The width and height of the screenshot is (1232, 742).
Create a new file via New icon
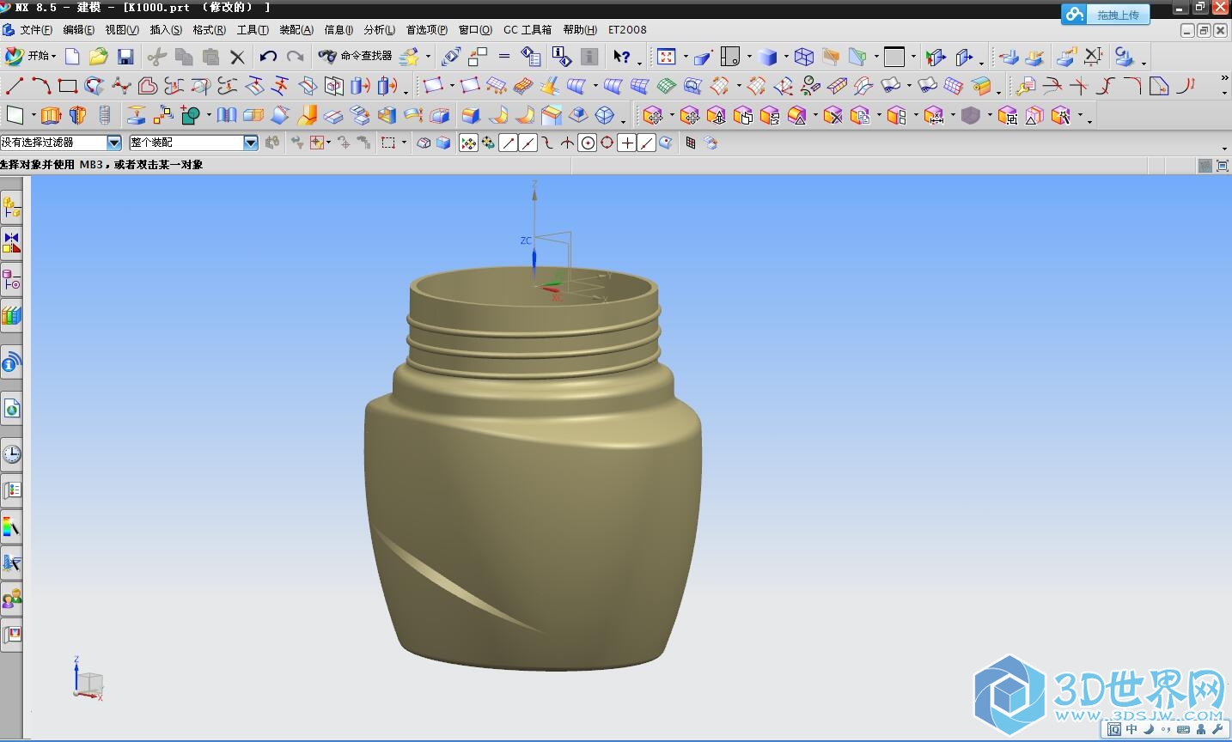tap(72, 57)
